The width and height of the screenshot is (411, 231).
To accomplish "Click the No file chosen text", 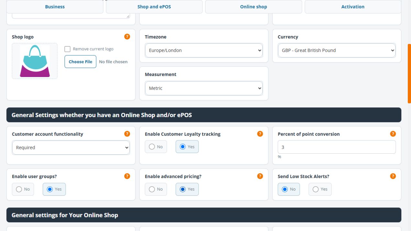I will (113, 62).
